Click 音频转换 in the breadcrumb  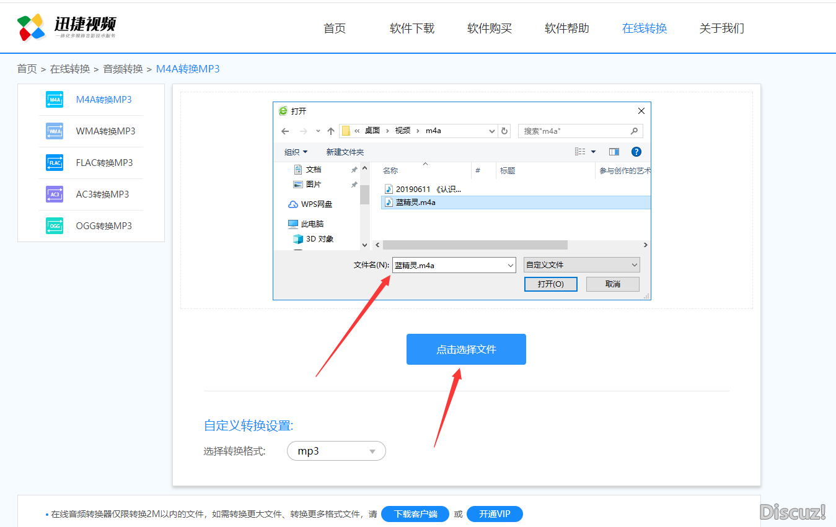(123, 69)
